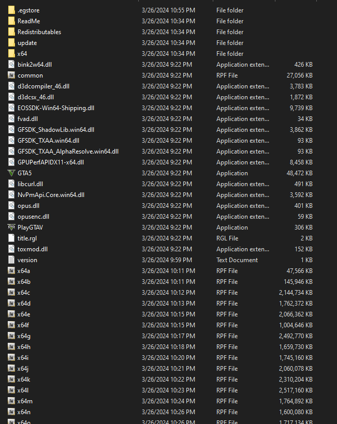Select the 27,056 KB size value
The width and height of the screenshot is (337, 424).
pyautogui.click(x=299, y=75)
